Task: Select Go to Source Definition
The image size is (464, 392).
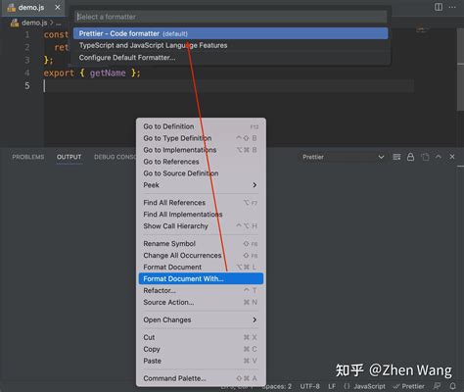Action: 201,173
